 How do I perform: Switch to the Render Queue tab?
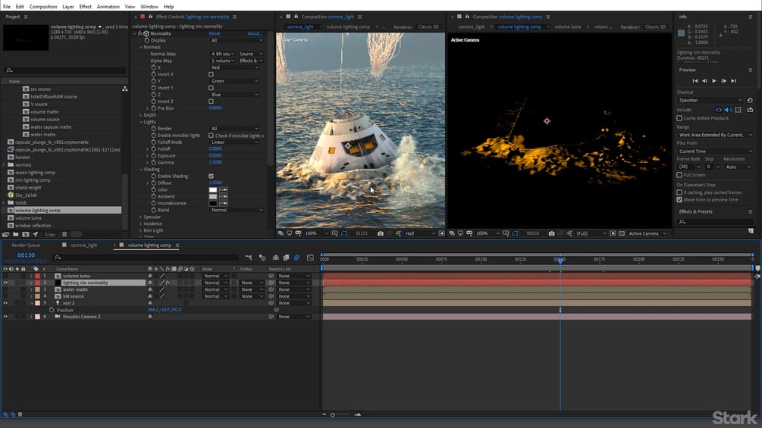point(25,245)
